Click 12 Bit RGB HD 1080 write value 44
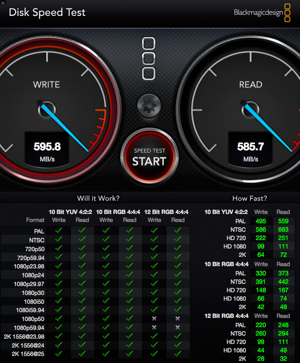This screenshot has height=363, width=300. (x=261, y=350)
